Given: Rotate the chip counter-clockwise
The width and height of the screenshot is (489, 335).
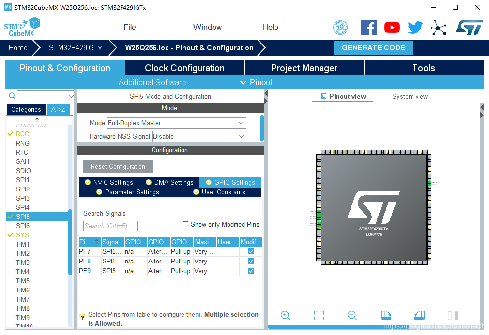Looking at the screenshot, I should (419, 315).
